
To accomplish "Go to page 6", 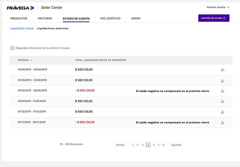I will pyautogui.click(x=164, y=145).
